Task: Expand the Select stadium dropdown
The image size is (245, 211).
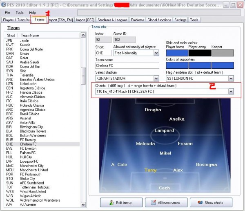Action: click(156, 78)
